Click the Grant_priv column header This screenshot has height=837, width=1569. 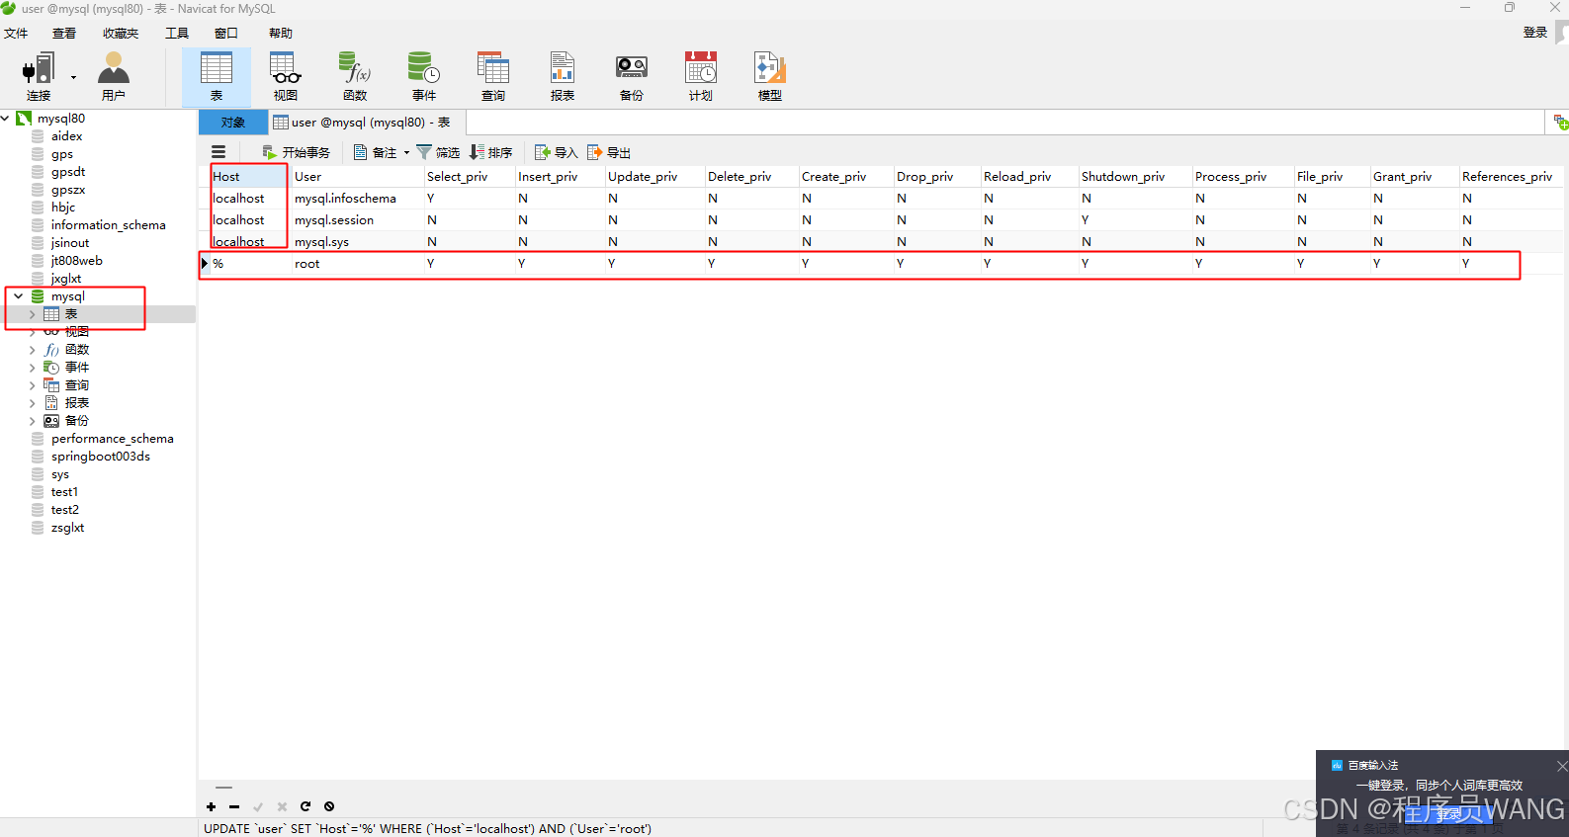coord(1414,177)
